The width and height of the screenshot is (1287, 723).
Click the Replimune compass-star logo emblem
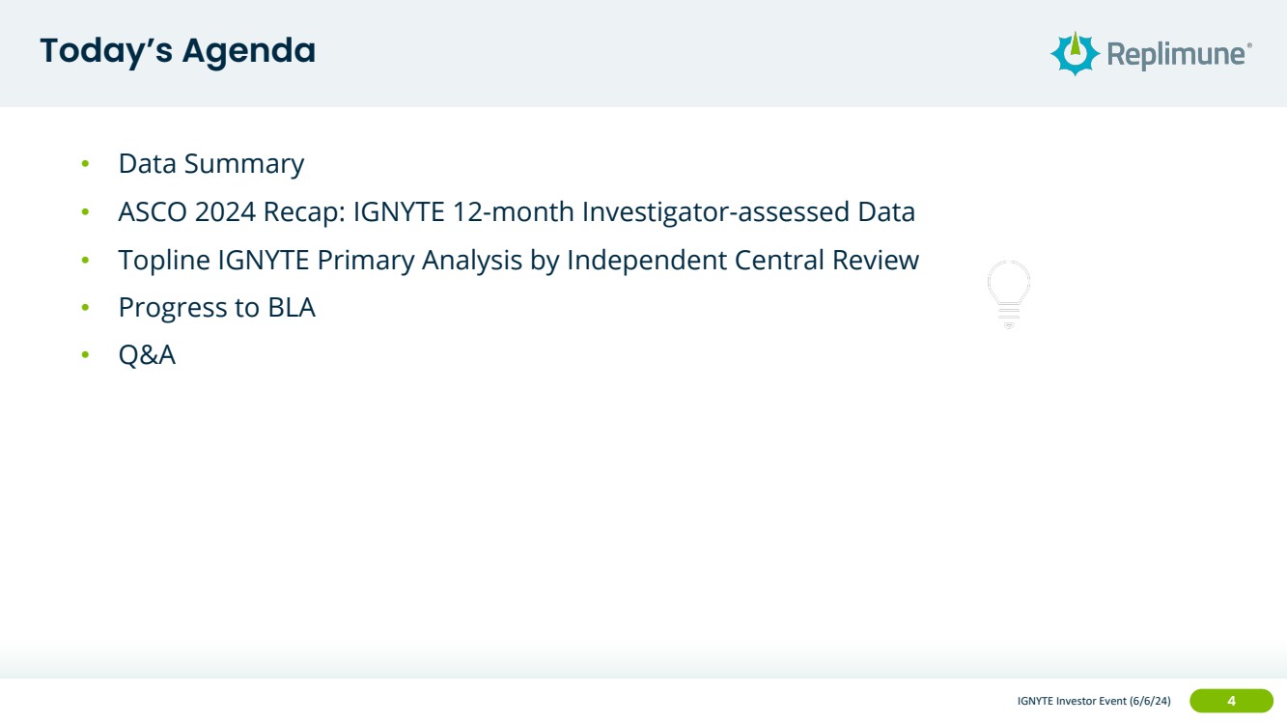click(x=1075, y=53)
